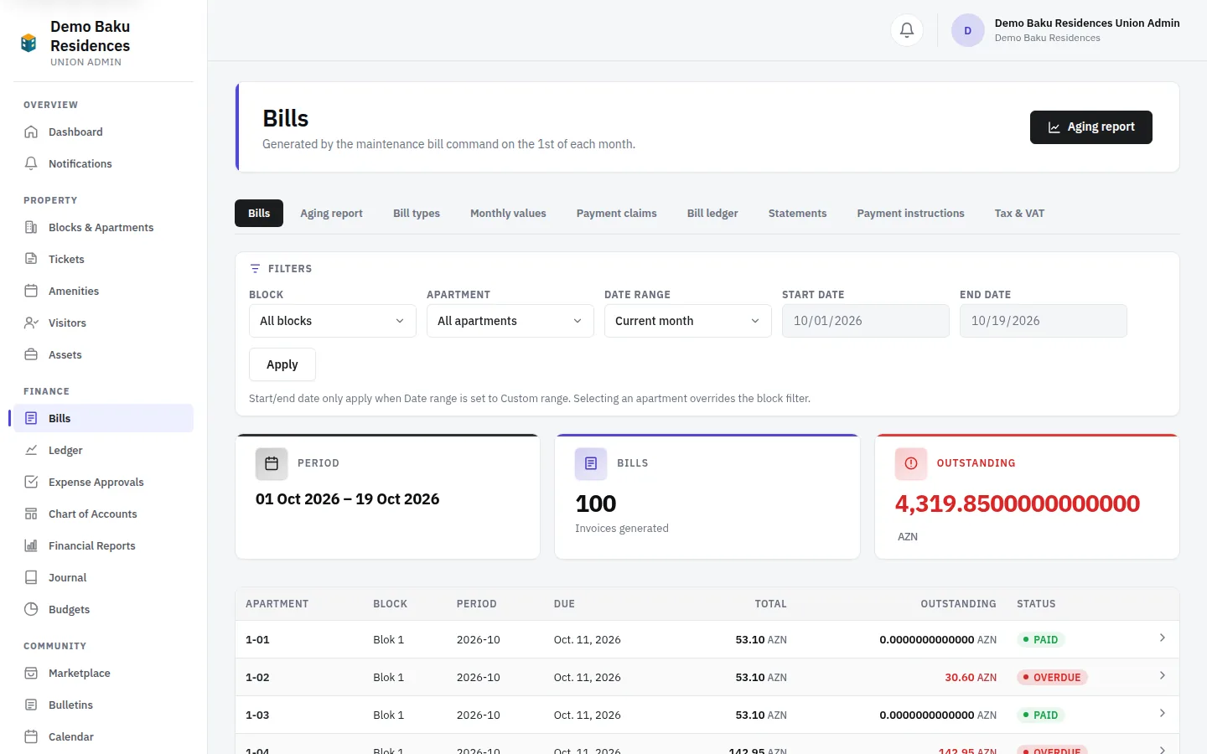The height and width of the screenshot is (754, 1207).
Task: Open the Dashboard link in the sidebar
Action: click(x=103, y=132)
